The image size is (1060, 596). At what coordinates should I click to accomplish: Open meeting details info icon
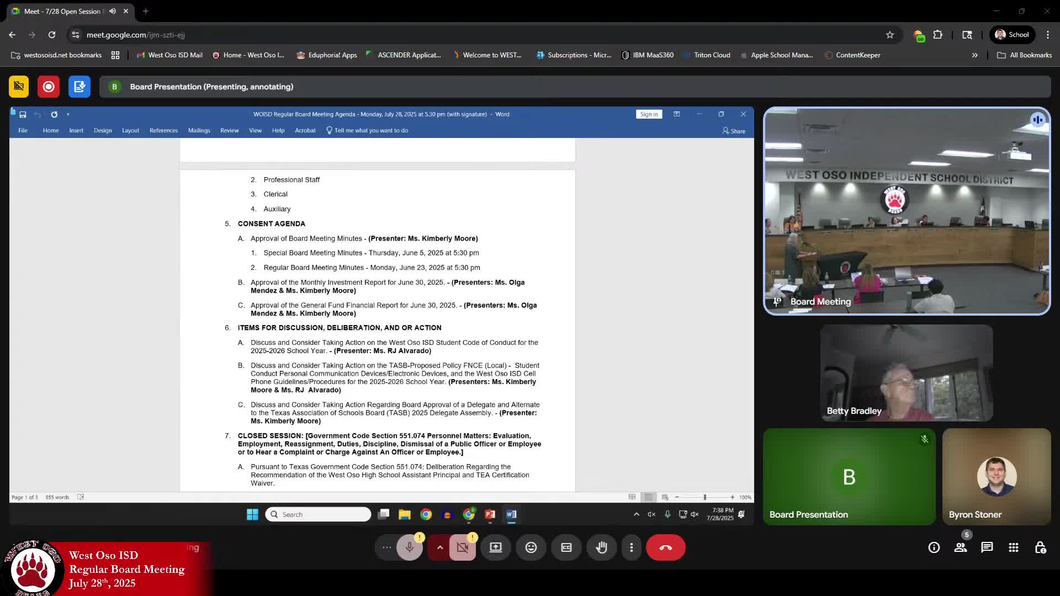[934, 547]
